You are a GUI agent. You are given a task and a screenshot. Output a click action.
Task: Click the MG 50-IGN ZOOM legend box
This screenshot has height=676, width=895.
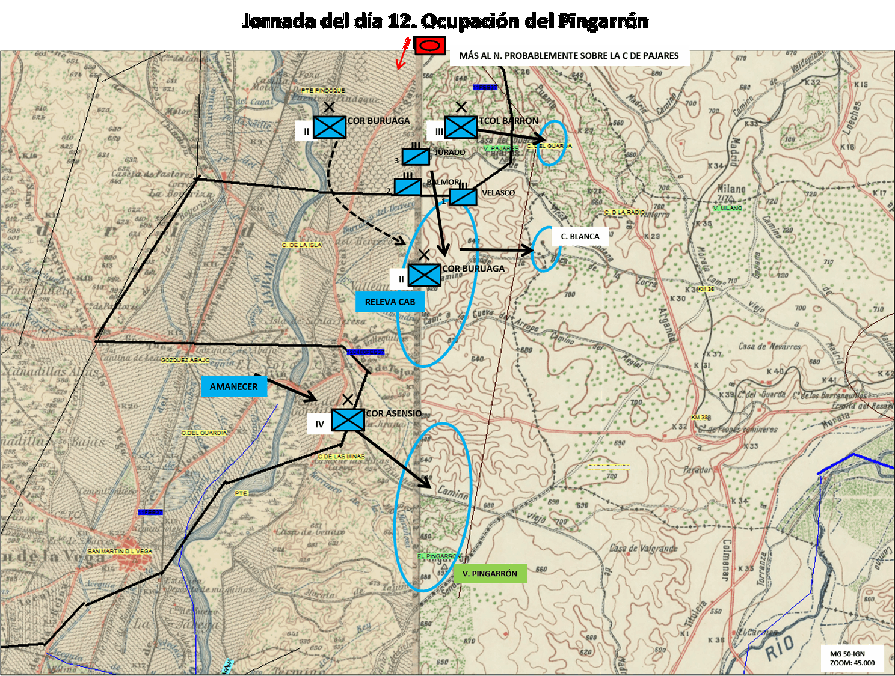(852, 658)
